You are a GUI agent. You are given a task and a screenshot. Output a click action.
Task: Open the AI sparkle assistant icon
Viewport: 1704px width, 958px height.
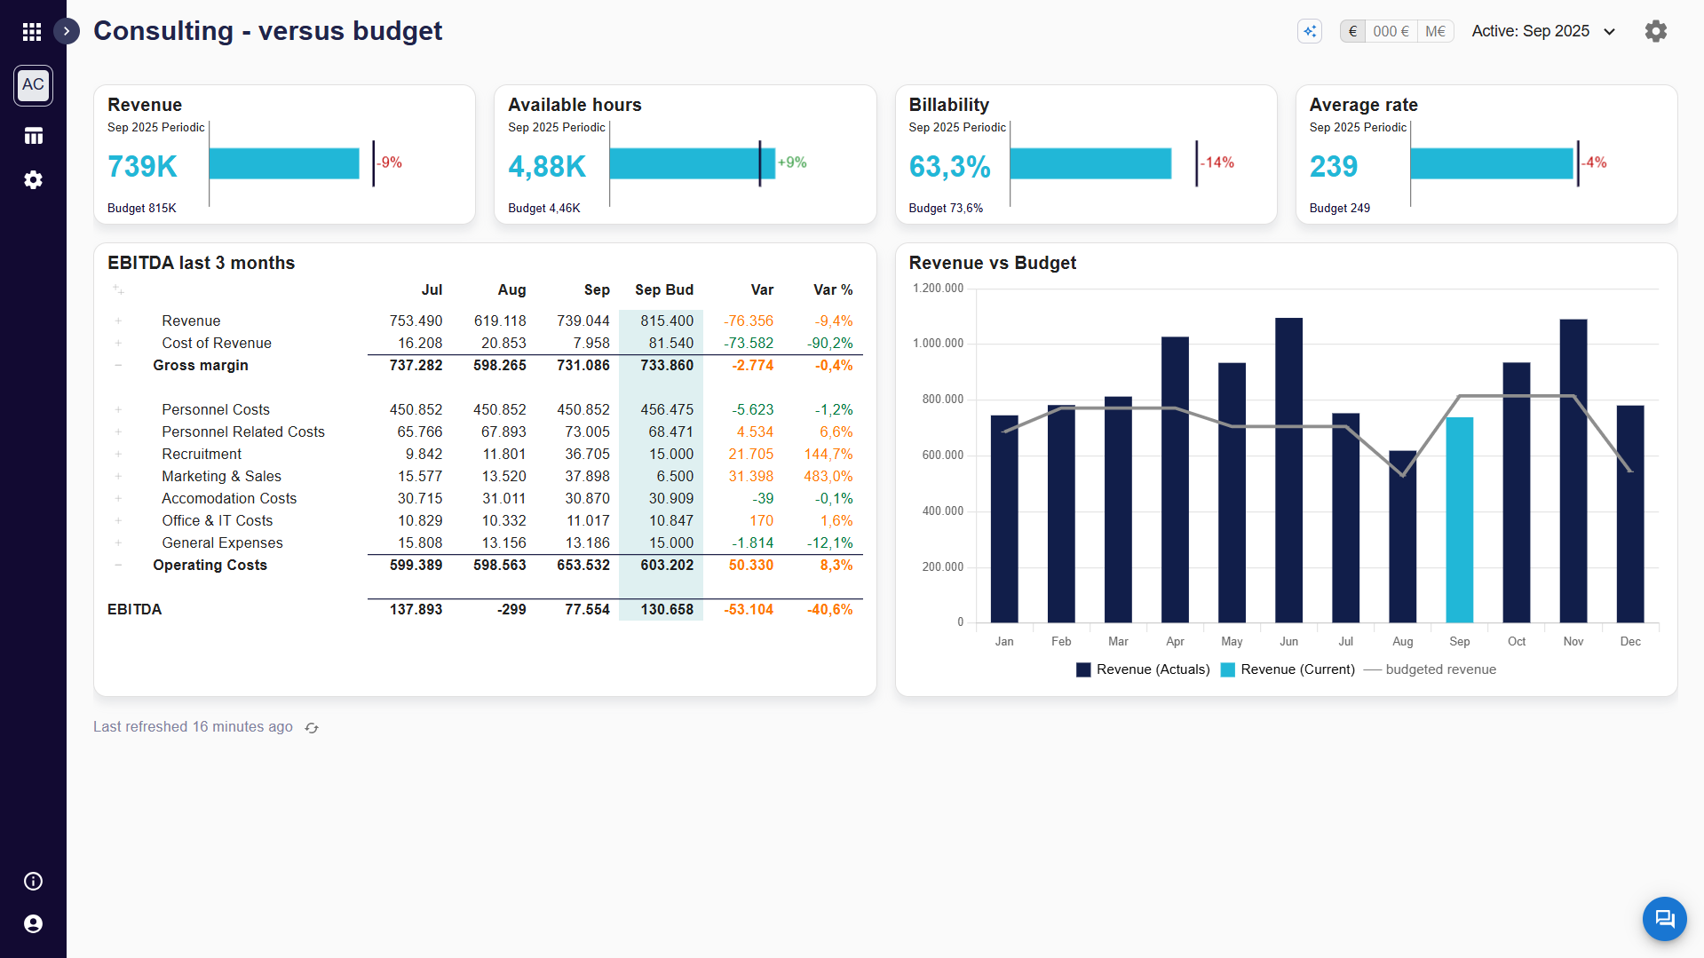(x=1310, y=31)
